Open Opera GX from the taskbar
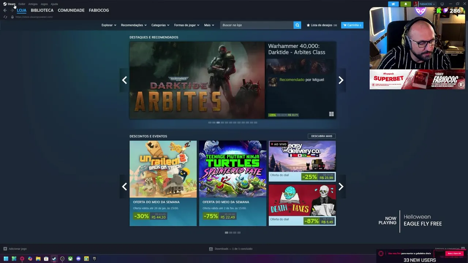This screenshot has width=468, height=263. point(22,259)
